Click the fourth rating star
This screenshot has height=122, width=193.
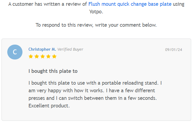pyautogui.click(x=48, y=56)
